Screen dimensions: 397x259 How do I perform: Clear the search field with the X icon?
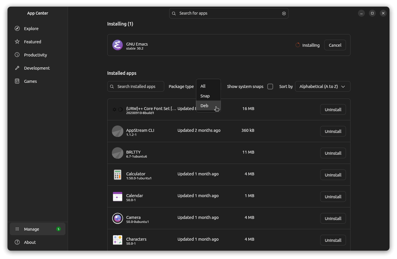(284, 13)
